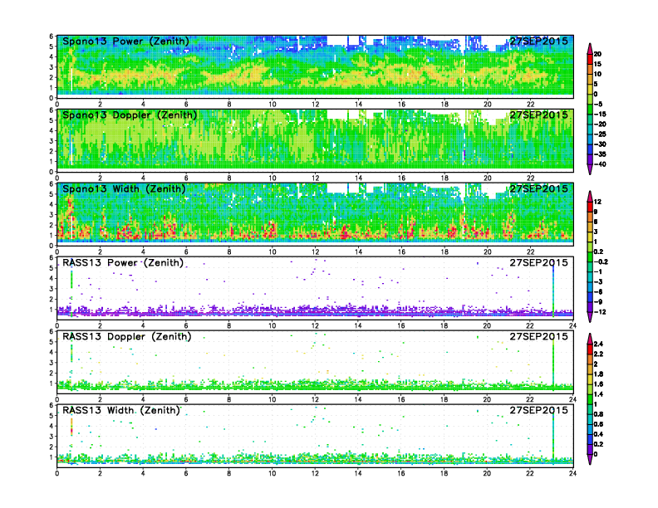
Task: Click the '-5' colorbar label
Action: 598,105
